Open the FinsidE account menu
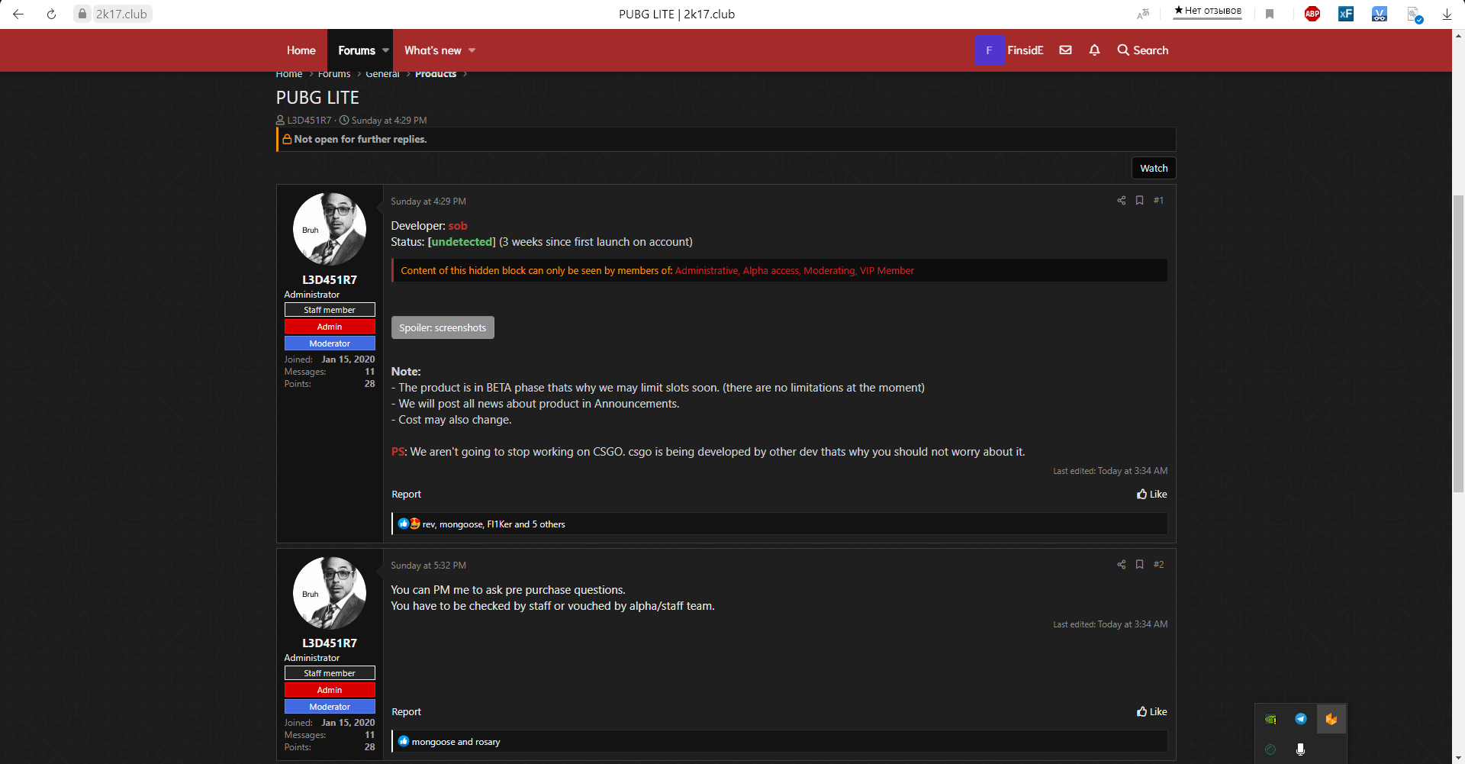 pos(1009,50)
